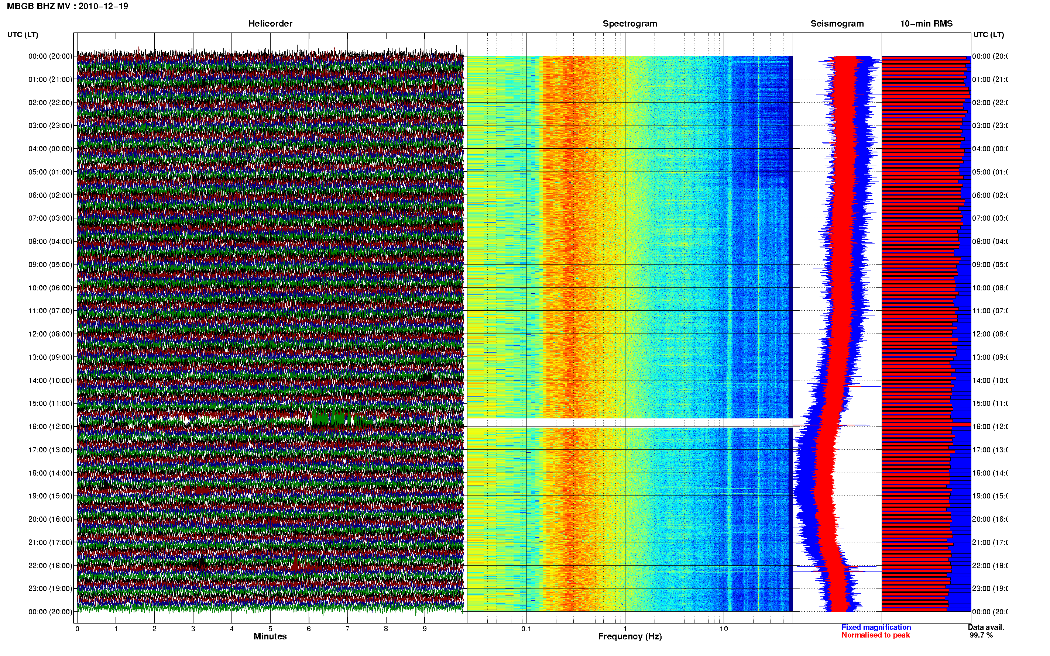The image size is (1050, 656).
Task: Click the left '09:00 (05:00)' time label
Action: click(x=50, y=265)
